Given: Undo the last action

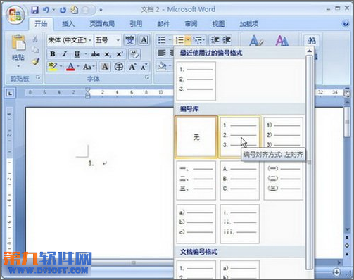Looking at the screenshot, I should (46, 10).
